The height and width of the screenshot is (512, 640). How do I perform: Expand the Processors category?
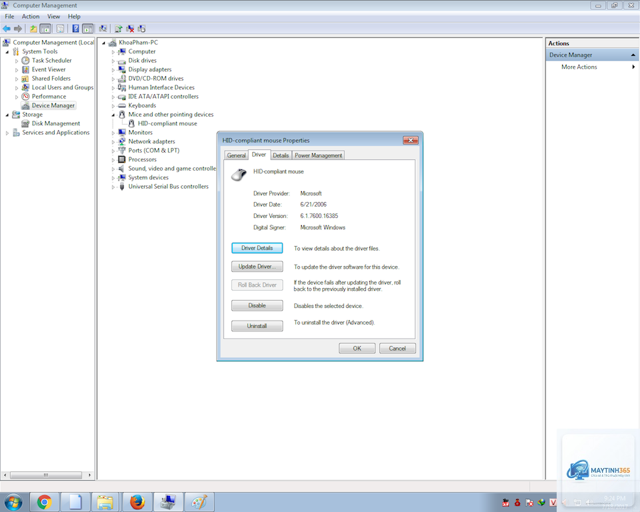tap(113, 159)
